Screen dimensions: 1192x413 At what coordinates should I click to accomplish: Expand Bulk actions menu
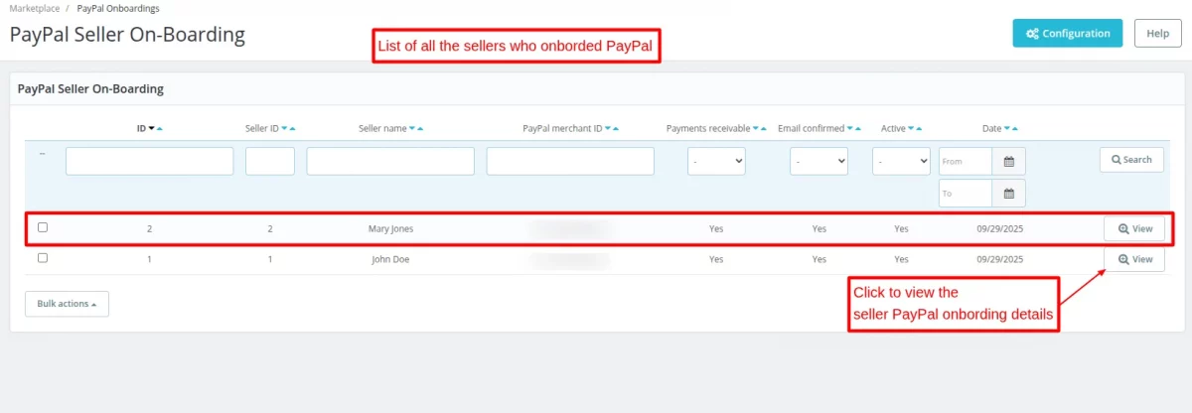click(67, 304)
